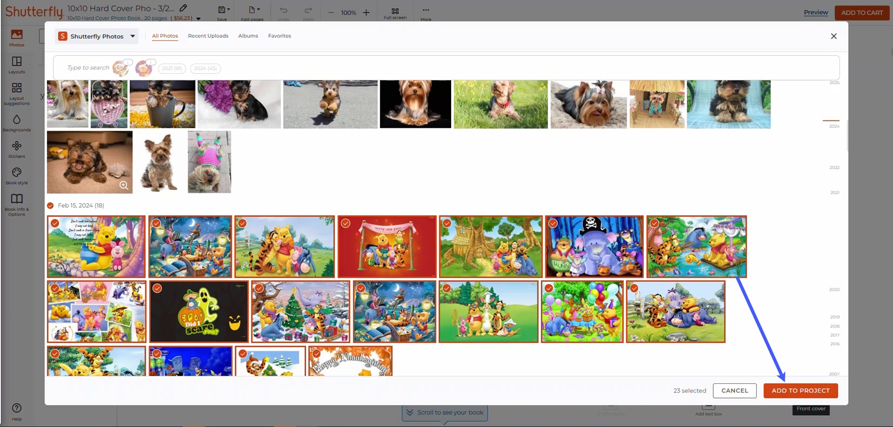The height and width of the screenshot is (427, 893).
Task: Click the Shutterfly logo
Action: (33, 11)
